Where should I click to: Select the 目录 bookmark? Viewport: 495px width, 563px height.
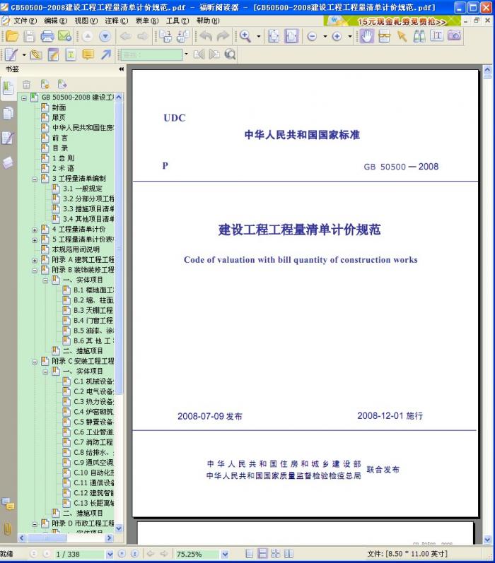coord(60,148)
